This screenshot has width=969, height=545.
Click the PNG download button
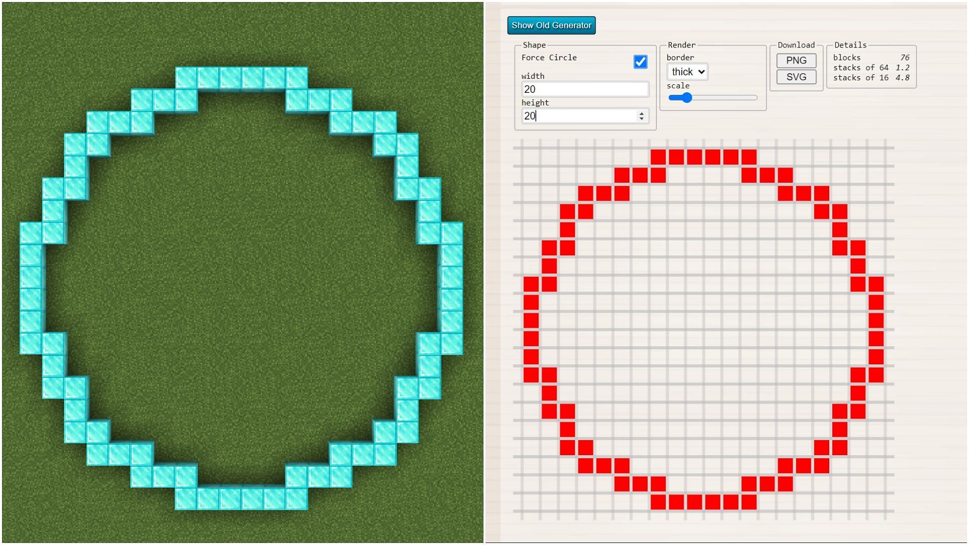[797, 61]
